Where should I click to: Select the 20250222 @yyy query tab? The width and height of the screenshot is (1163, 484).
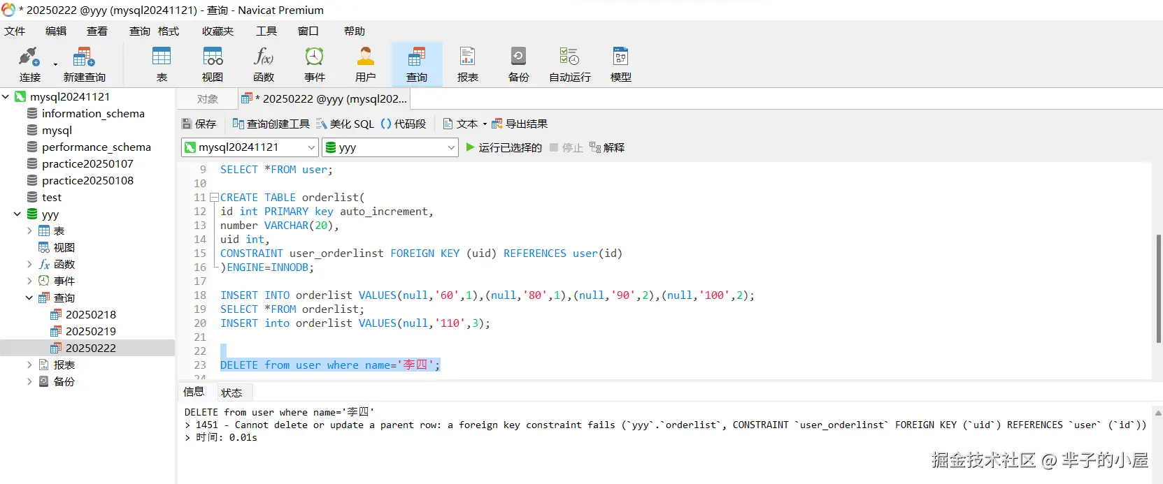point(324,99)
